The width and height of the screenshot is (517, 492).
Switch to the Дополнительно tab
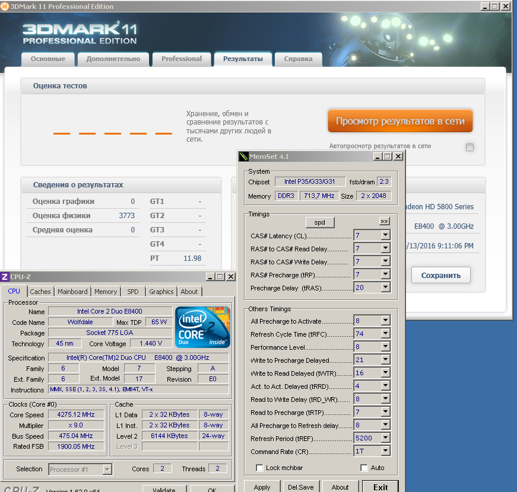tap(113, 59)
